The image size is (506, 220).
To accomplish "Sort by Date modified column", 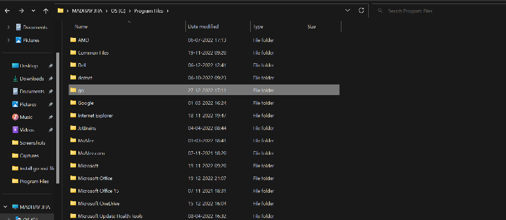I will coord(203,27).
